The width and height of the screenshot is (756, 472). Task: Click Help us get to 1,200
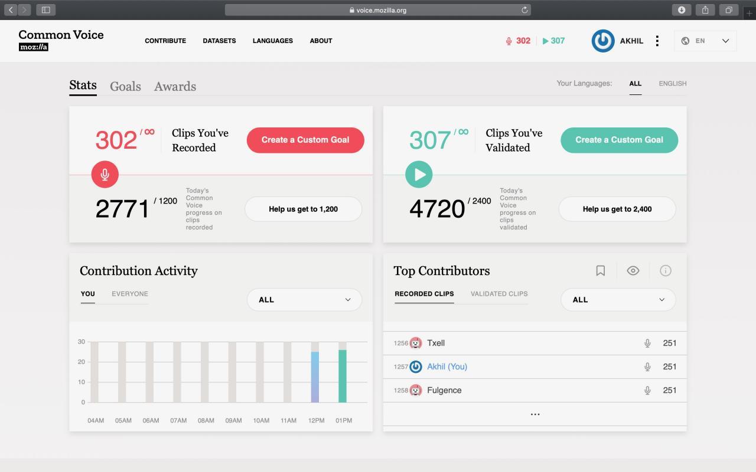303,209
